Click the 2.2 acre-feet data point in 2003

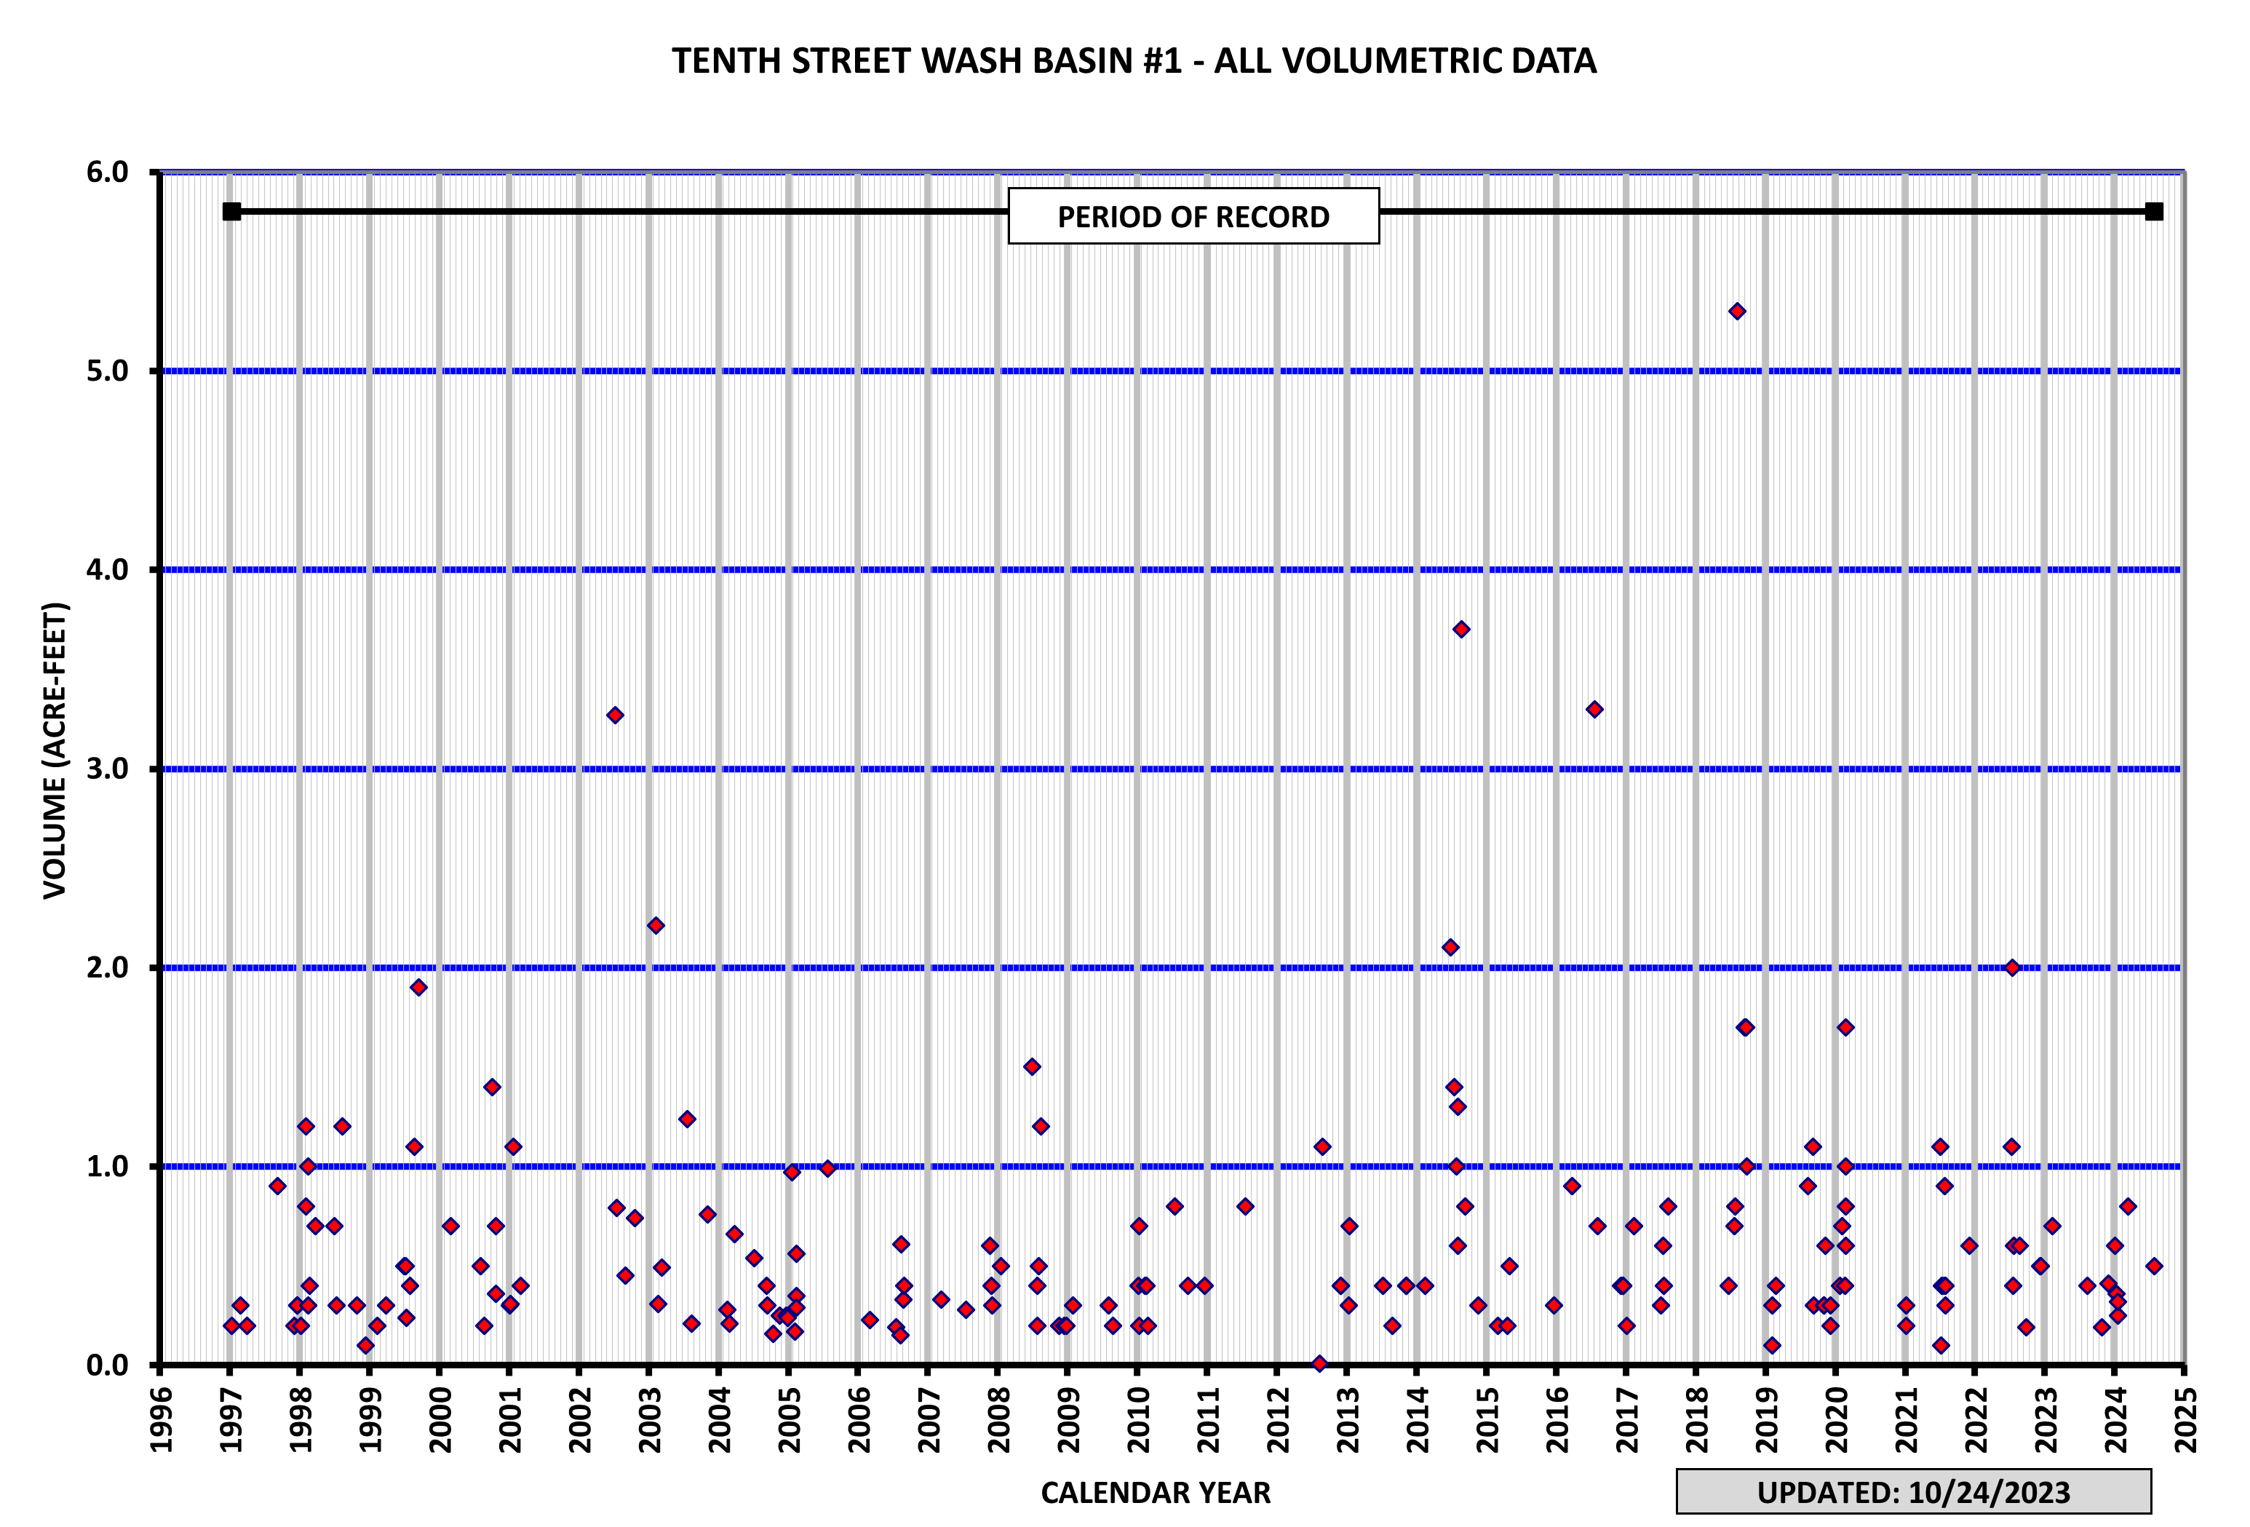[656, 925]
